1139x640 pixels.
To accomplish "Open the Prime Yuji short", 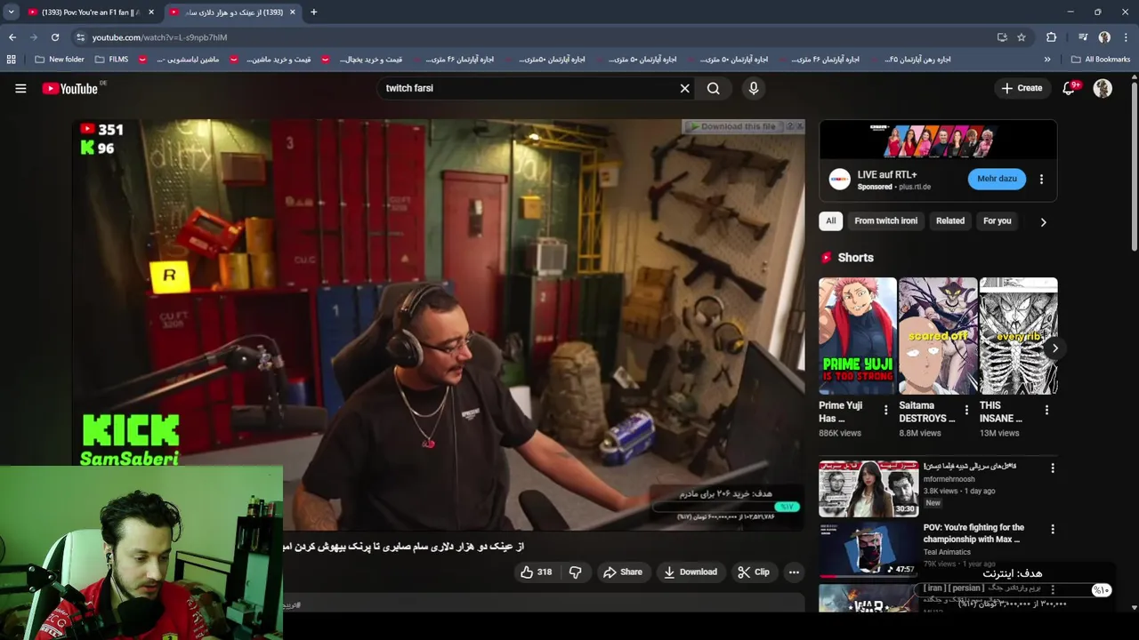I will point(858,336).
